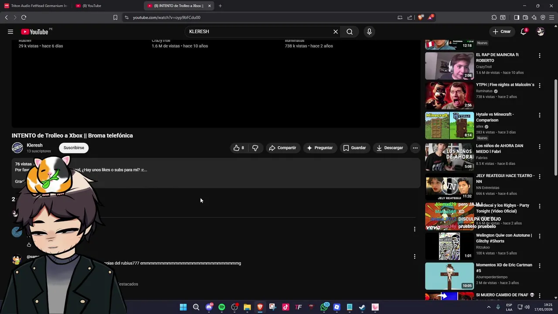Viewport: 558px width, 314px height.
Task: Open browser main hamburger menu
Action: 551,17
